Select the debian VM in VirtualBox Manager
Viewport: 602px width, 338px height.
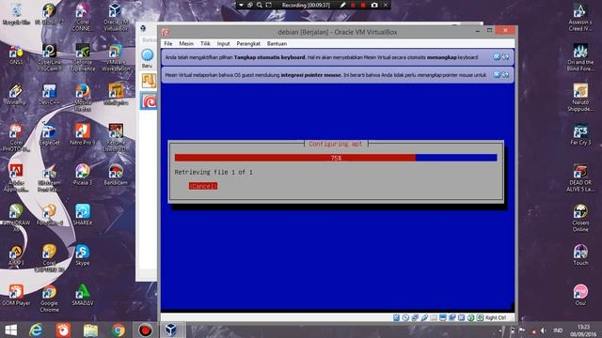pos(149,101)
